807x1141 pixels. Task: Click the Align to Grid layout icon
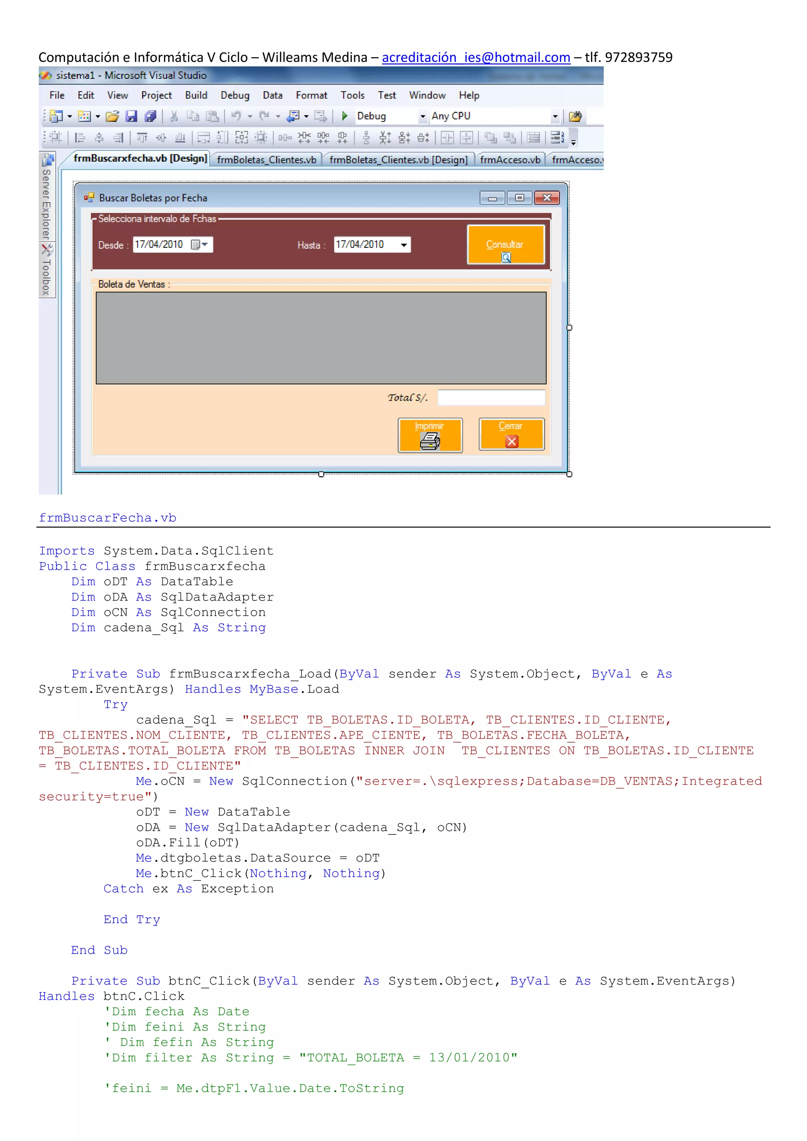click(x=56, y=138)
